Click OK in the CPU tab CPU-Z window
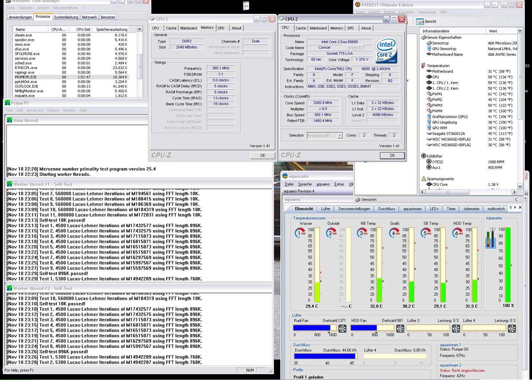The width and height of the screenshot is (532, 380). [392, 155]
